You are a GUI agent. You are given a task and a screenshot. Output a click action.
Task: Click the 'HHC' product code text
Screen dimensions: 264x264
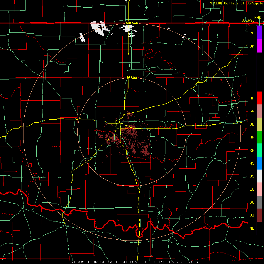pos(258,18)
